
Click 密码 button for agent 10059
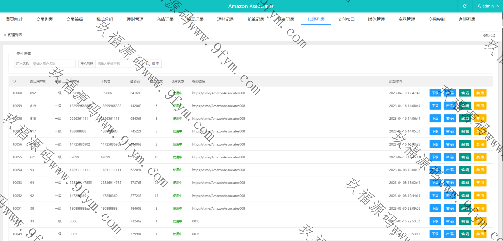click(450, 106)
